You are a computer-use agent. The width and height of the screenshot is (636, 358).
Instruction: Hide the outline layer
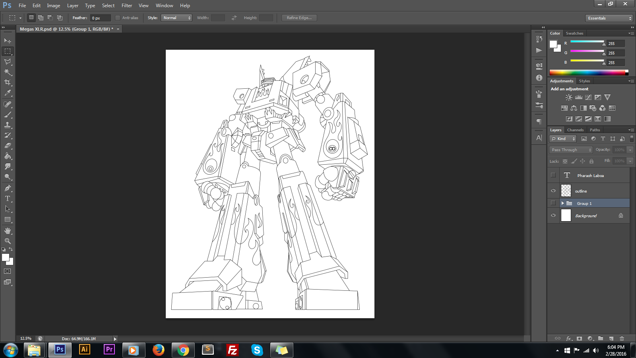553,191
